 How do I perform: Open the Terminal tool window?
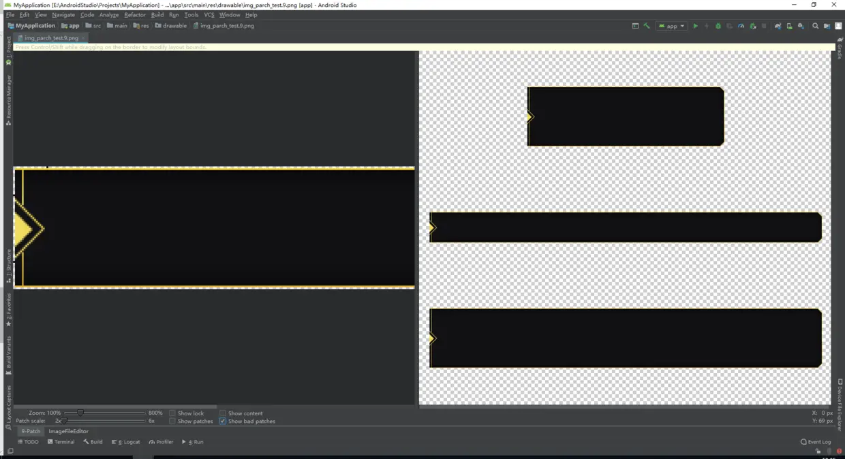pos(60,442)
